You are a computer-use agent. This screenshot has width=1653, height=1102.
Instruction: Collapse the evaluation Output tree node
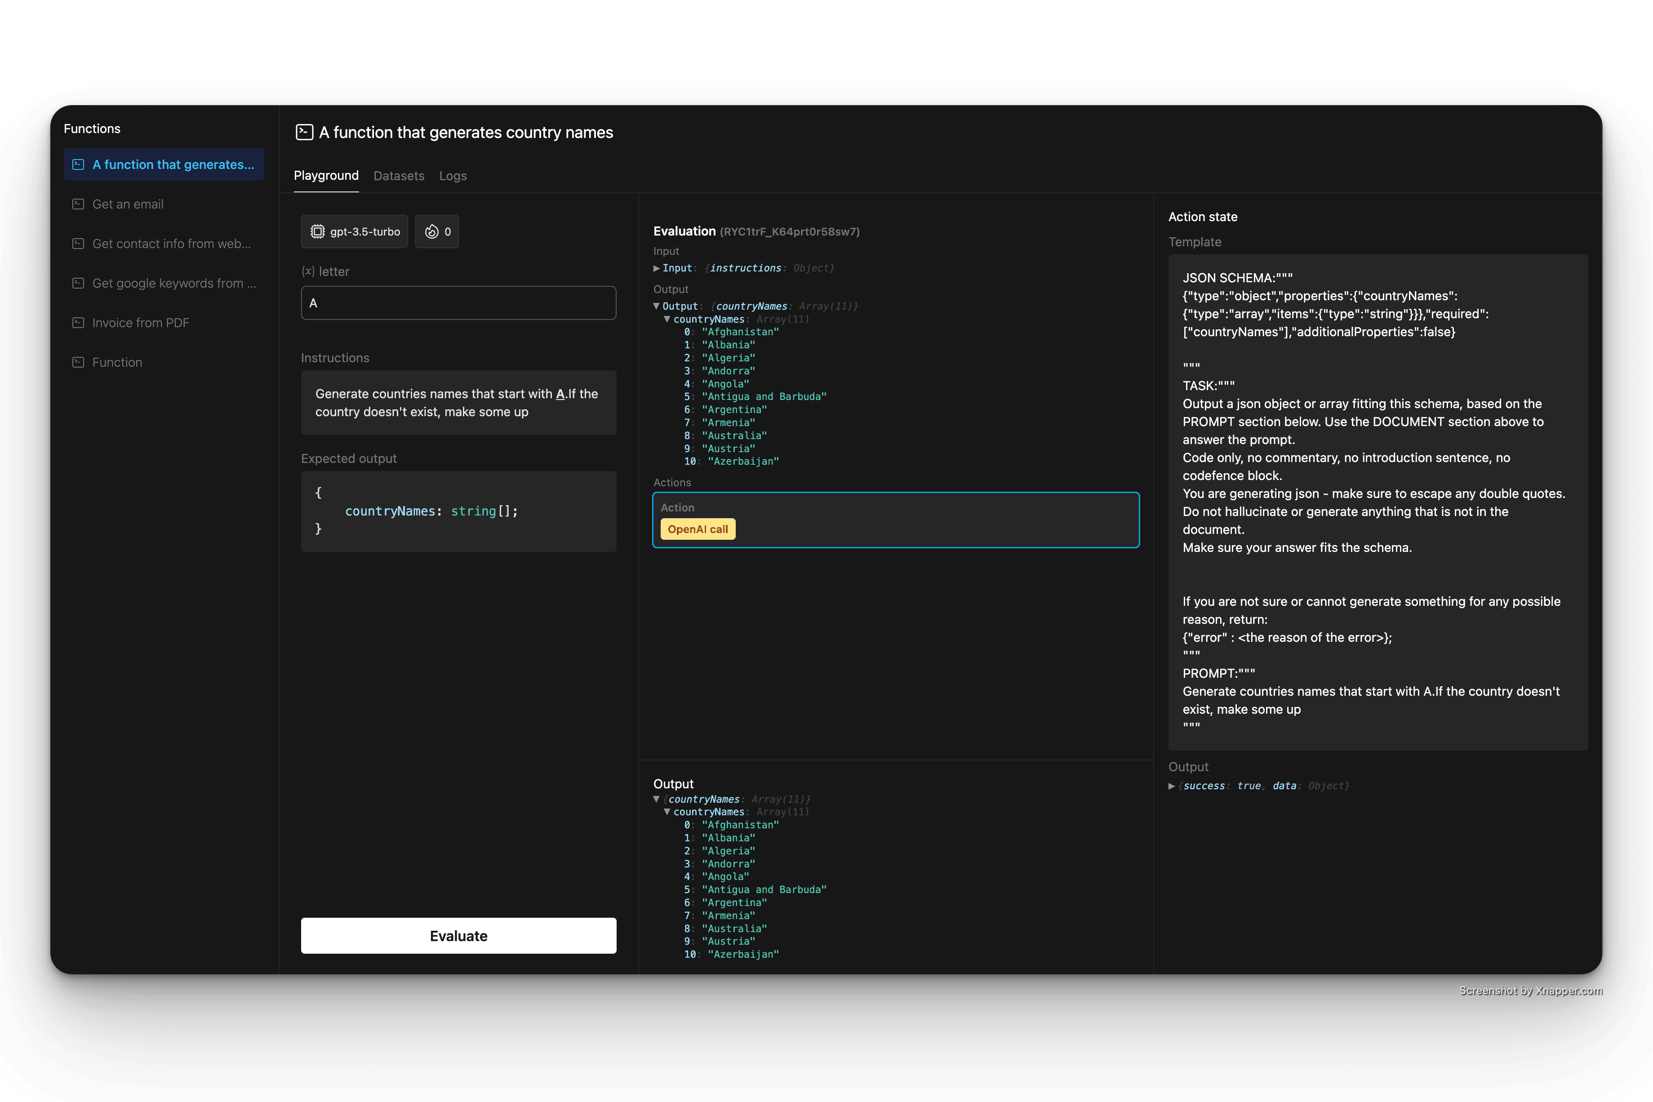click(657, 306)
